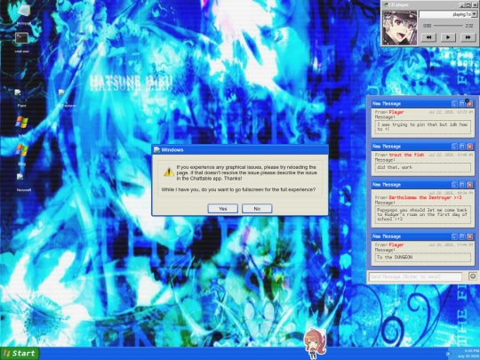Play the track in CD player
The width and height of the screenshot is (480, 360).
click(x=448, y=37)
